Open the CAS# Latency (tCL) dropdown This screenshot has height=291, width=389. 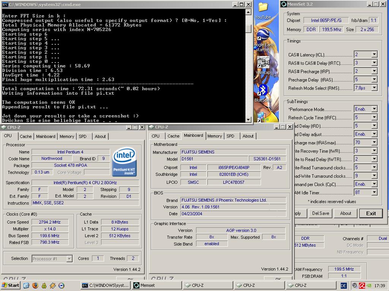[x=374, y=55]
